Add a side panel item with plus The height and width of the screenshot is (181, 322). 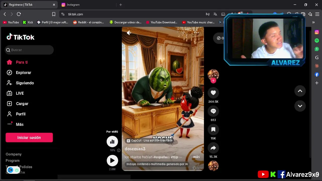(317, 83)
